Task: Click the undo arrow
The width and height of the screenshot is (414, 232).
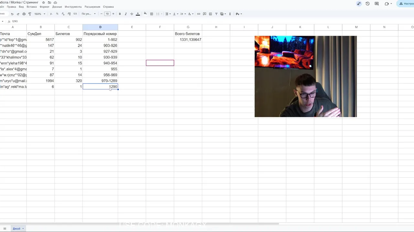Action: [x=12, y=14]
